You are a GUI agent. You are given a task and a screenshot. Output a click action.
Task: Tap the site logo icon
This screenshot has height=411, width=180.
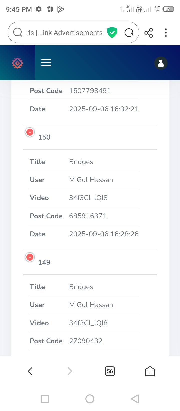17,63
